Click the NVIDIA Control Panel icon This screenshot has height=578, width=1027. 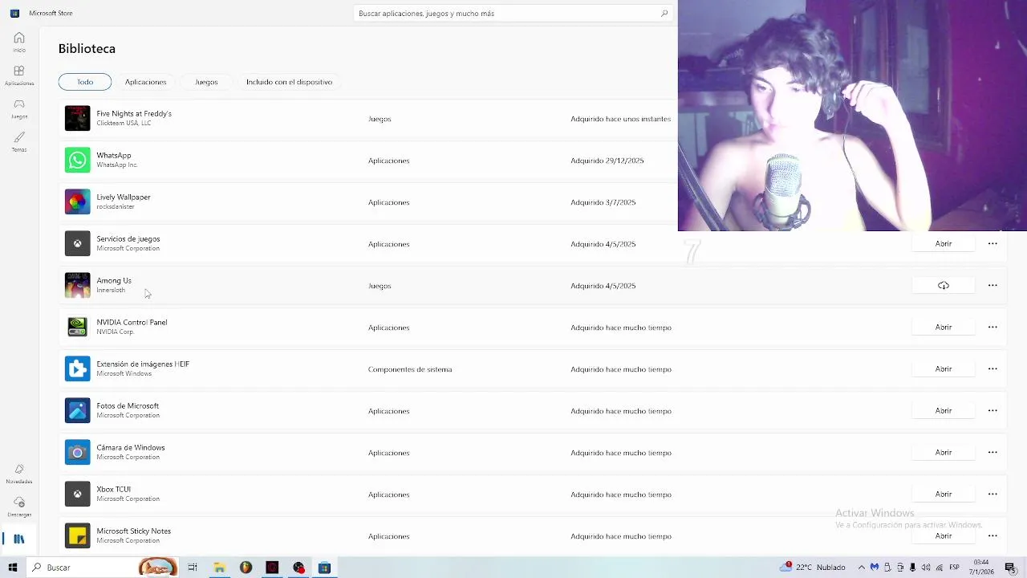(78, 327)
